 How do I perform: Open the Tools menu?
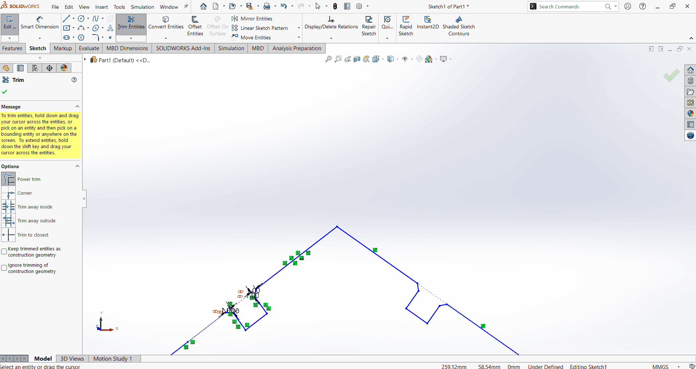coord(119,7)
